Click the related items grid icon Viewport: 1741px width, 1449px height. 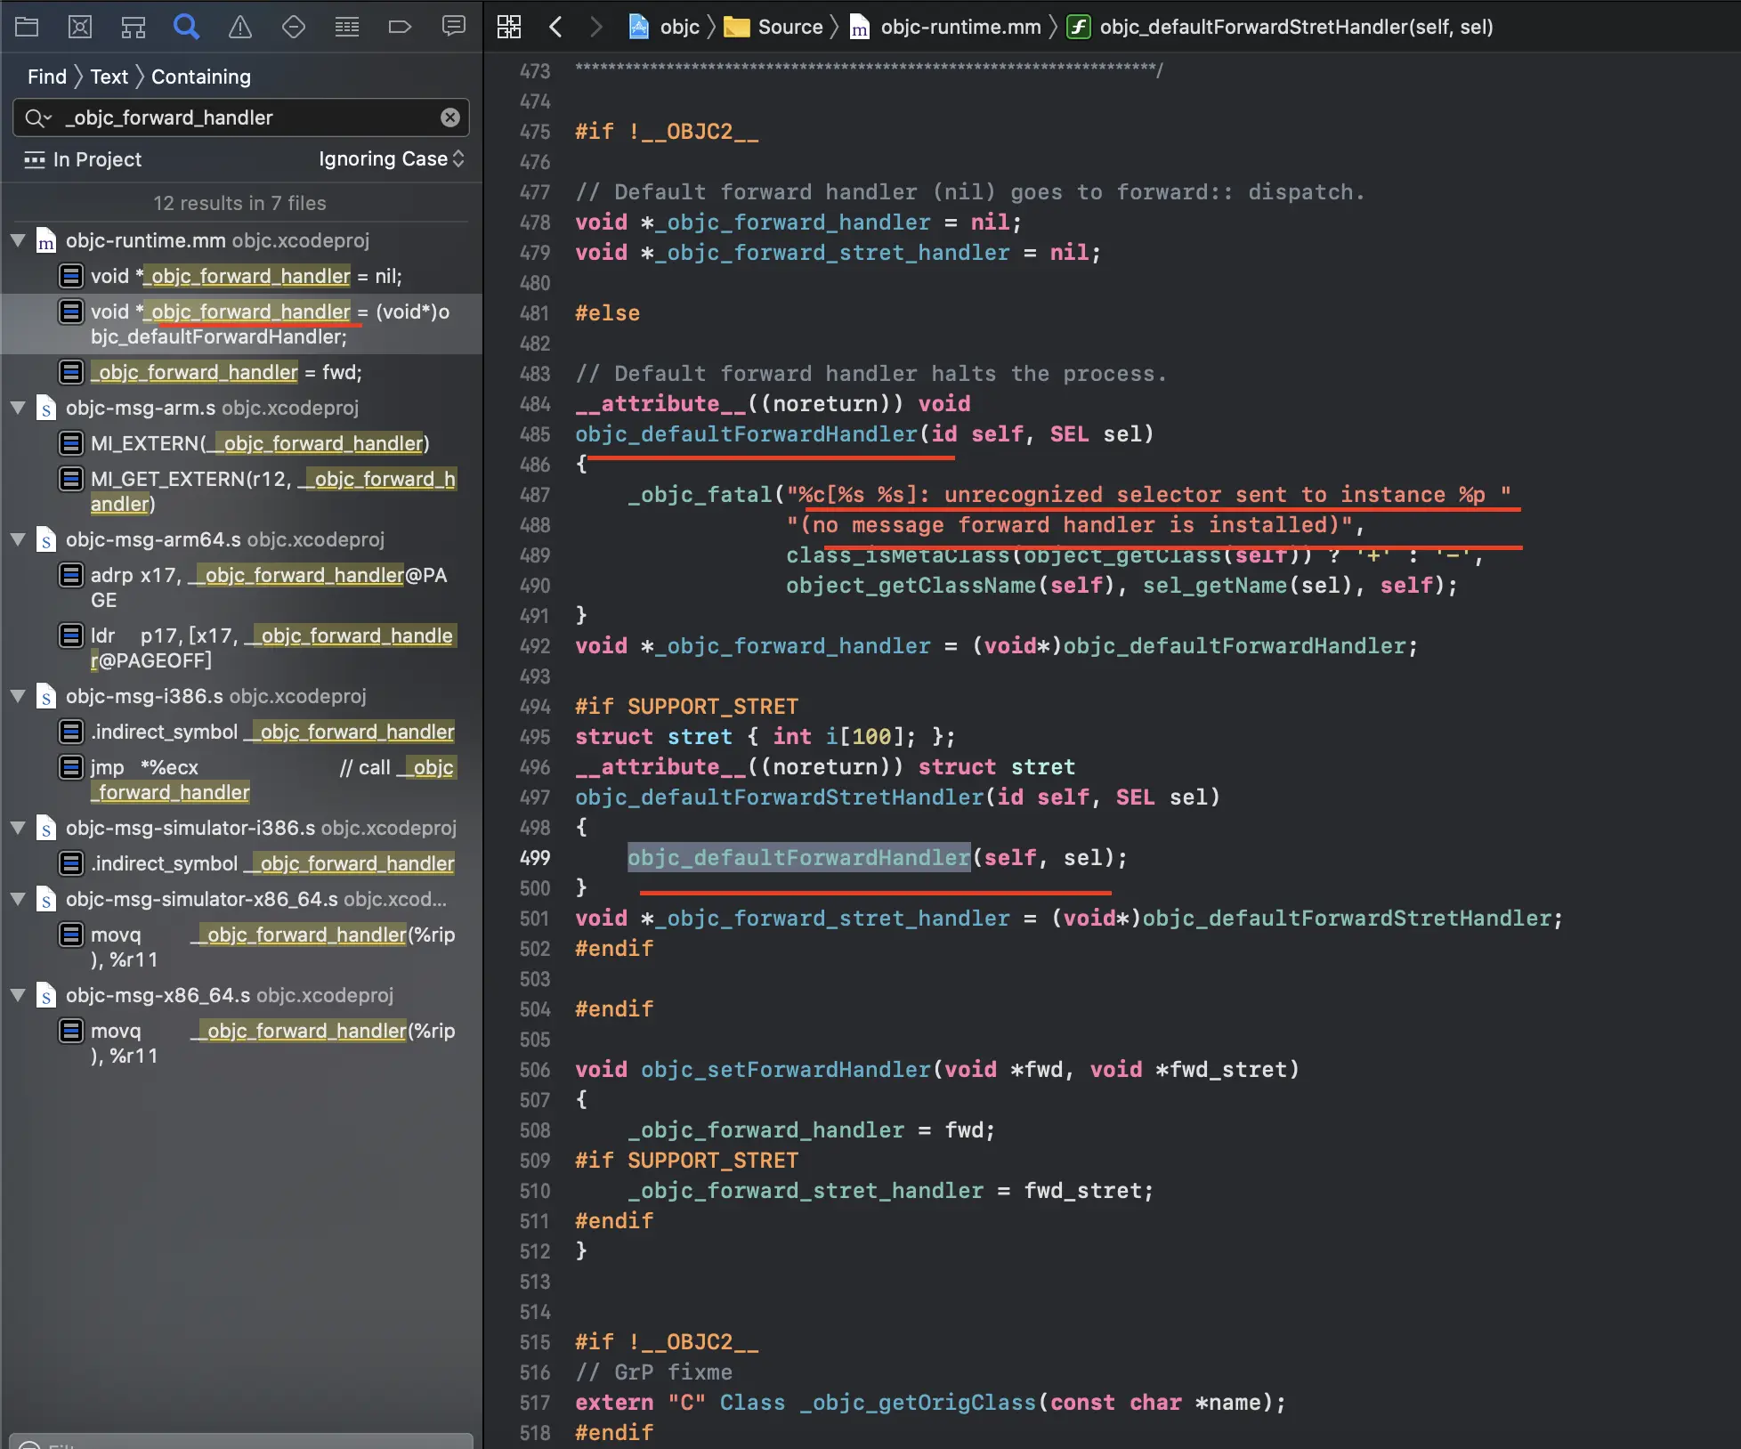coord(509,27)
